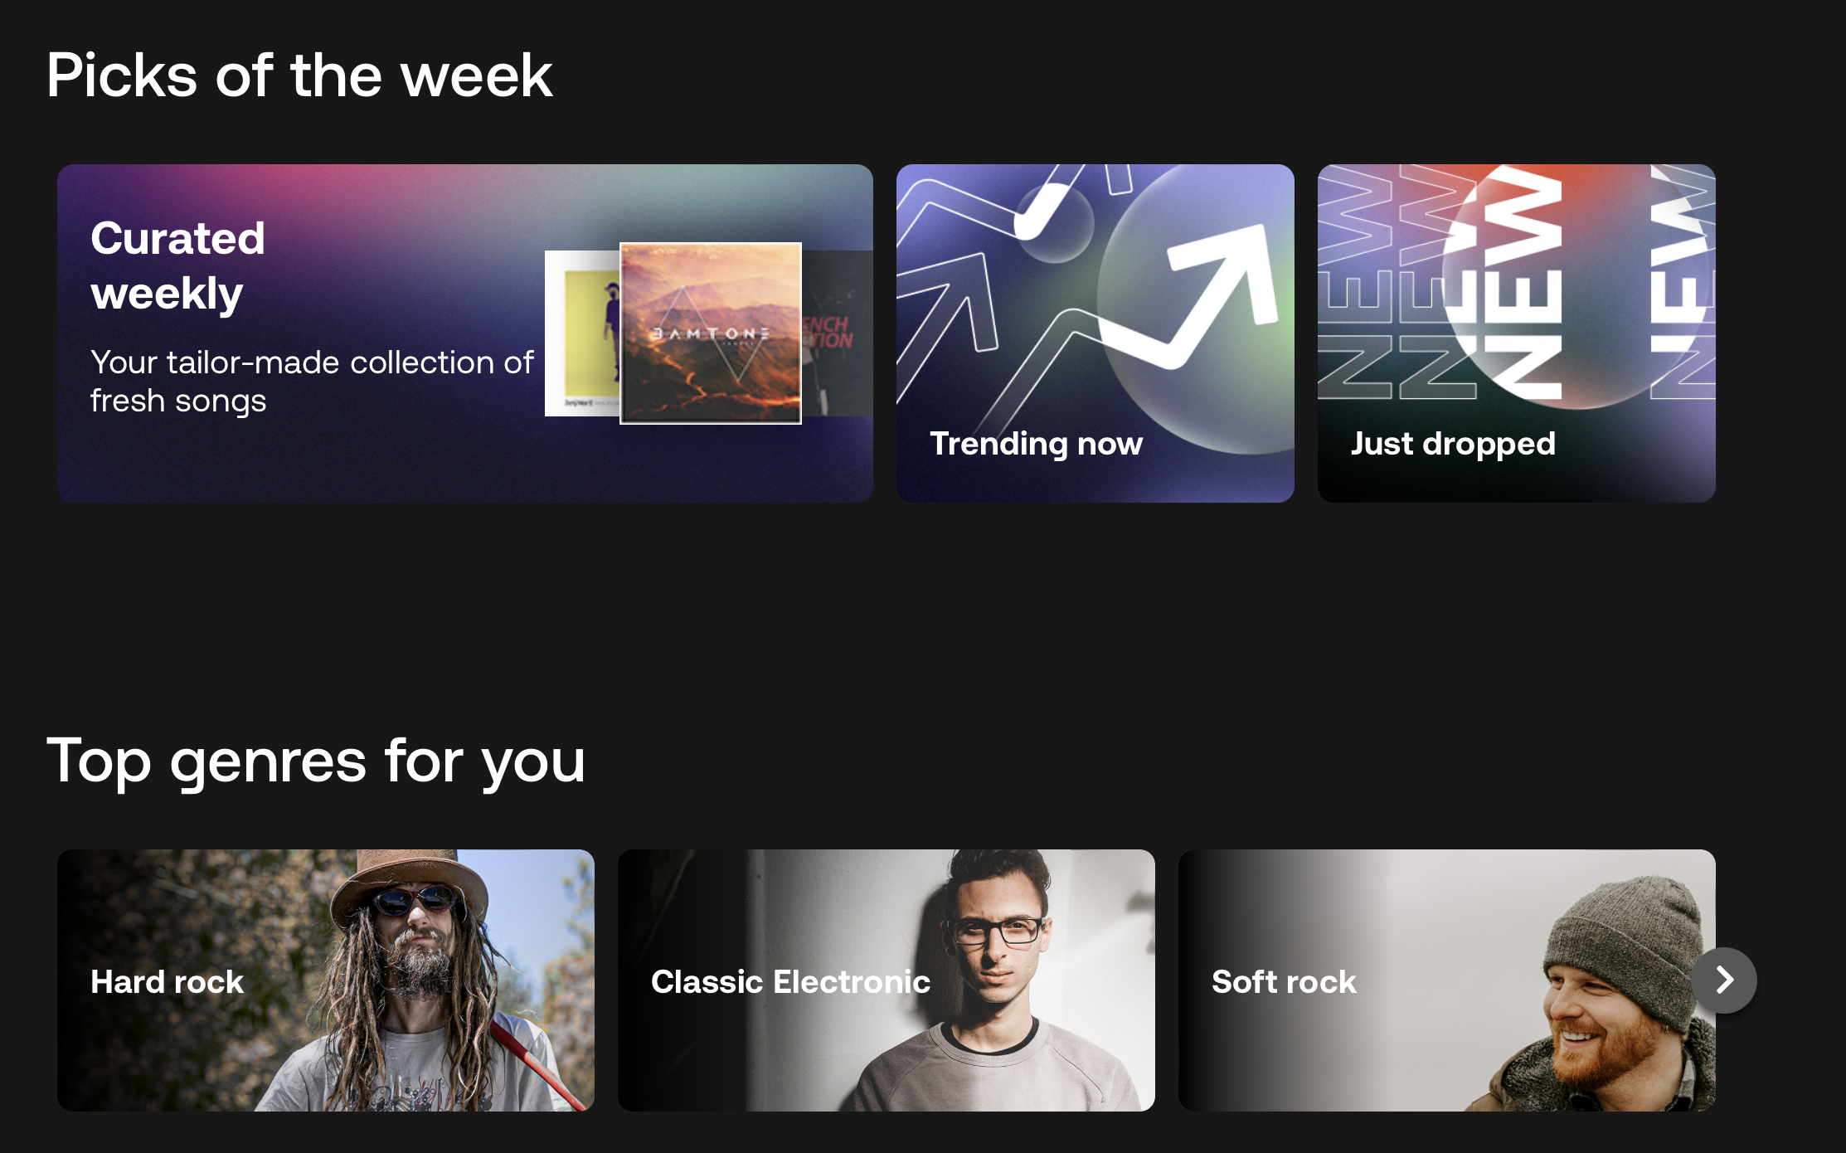Click the Top genres for you heading
Viewport: 1846px width, 1153px height.
pos(316,761)
